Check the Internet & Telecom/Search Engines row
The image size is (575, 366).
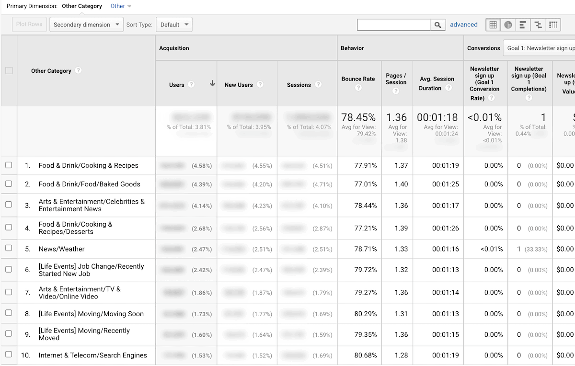[9, 355]
